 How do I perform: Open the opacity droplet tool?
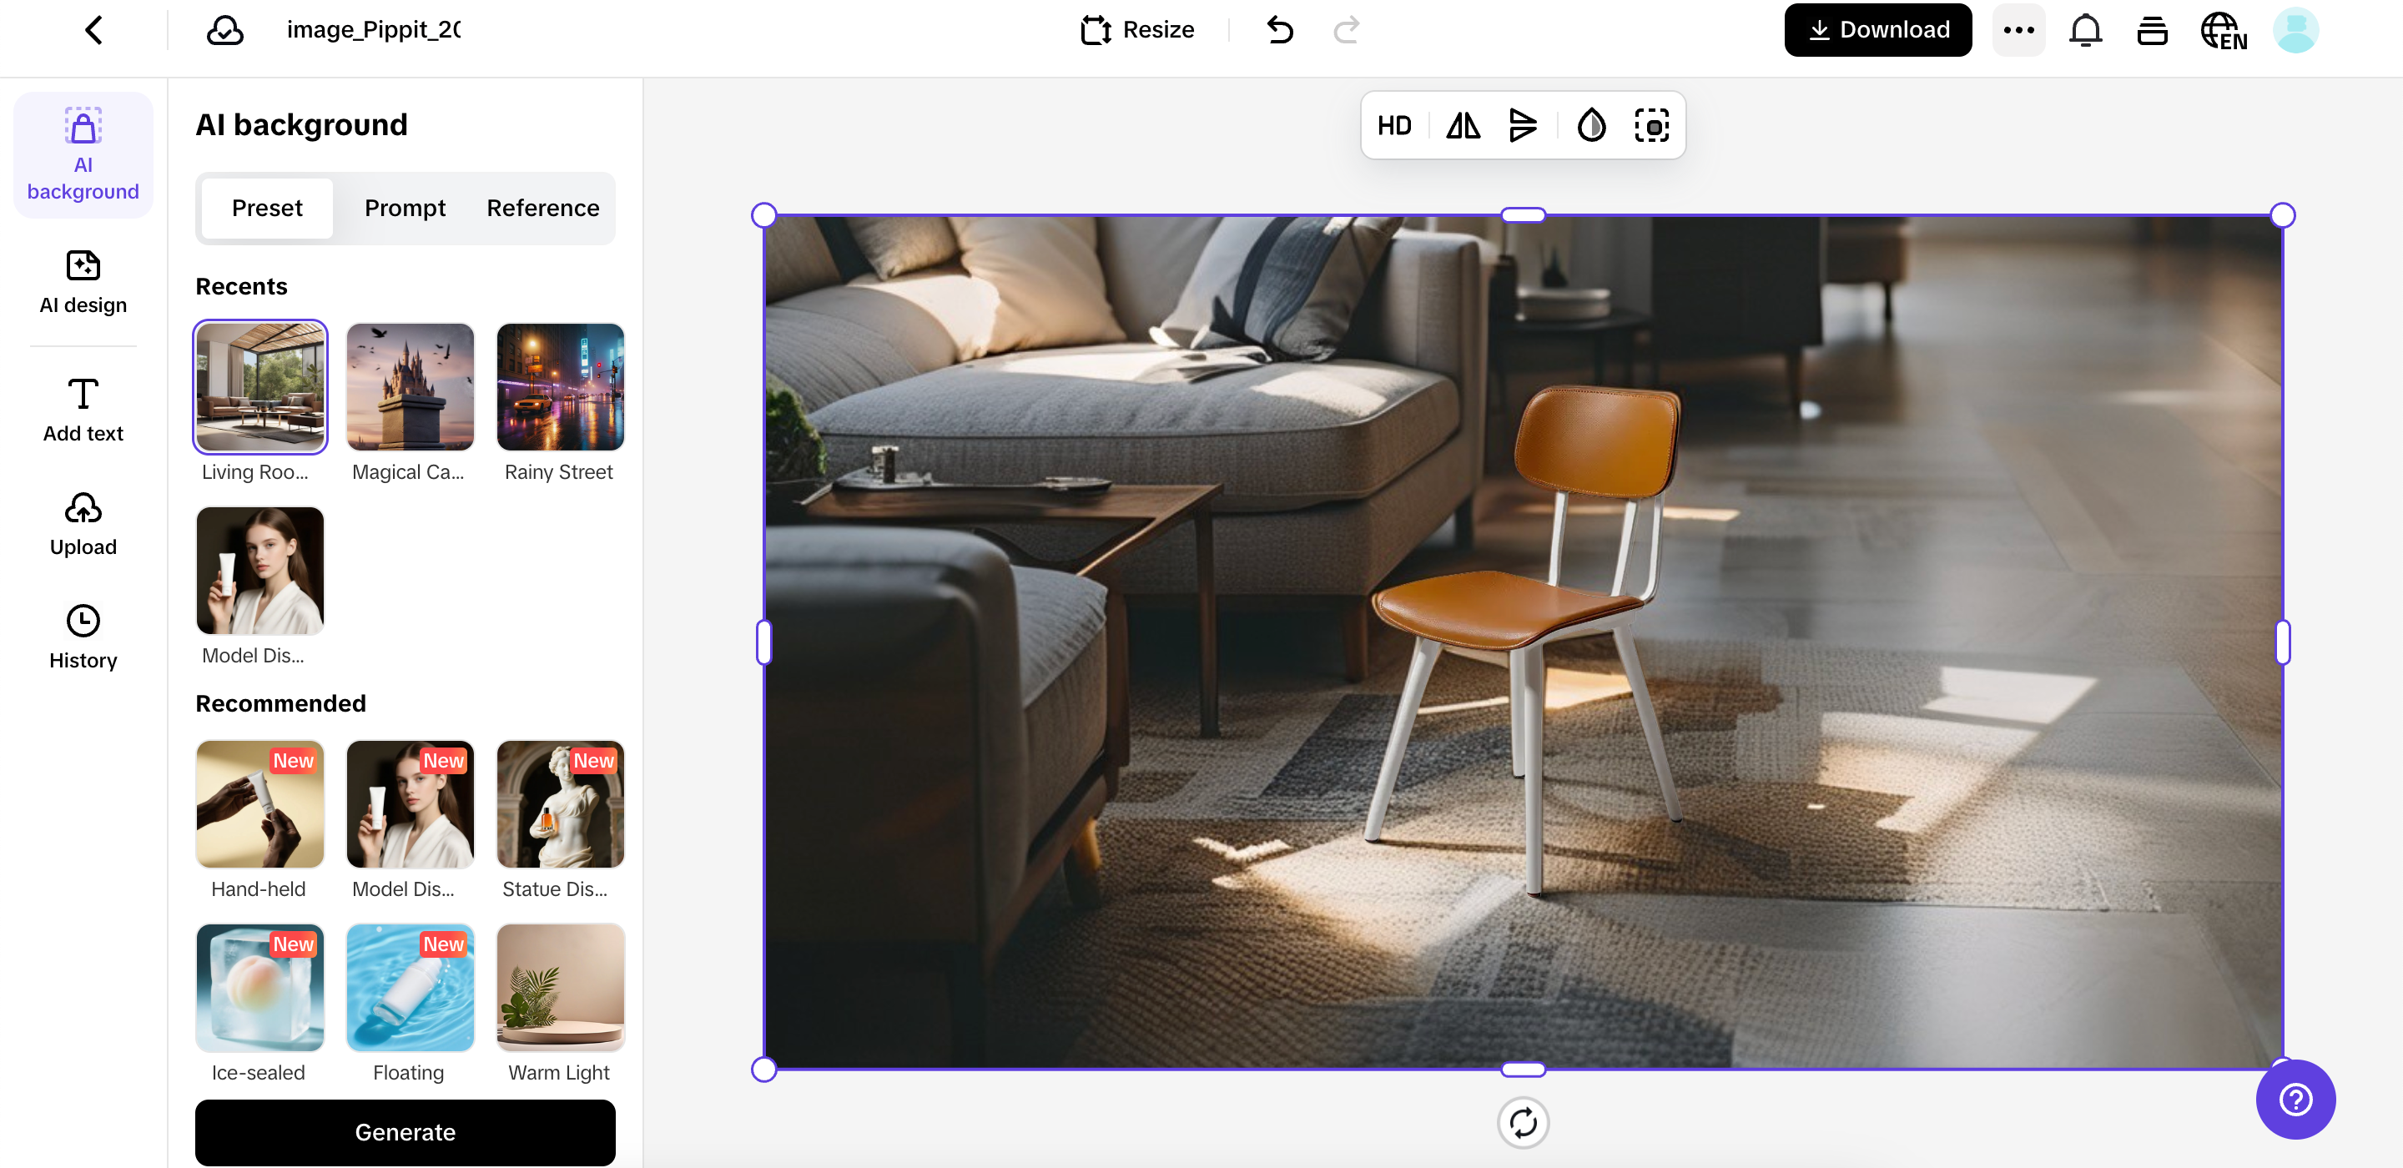tap(1590, 126)
